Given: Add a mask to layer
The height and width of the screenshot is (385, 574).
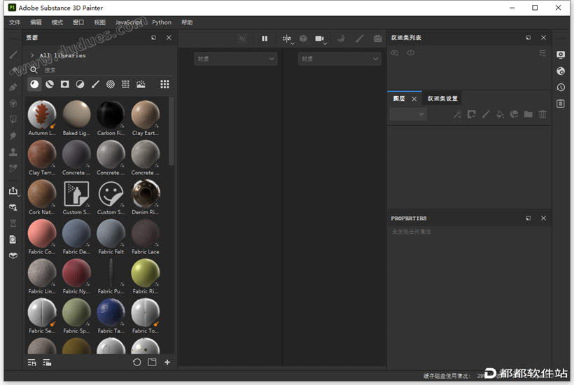Looking at the screenshot, I should [472, 115].
